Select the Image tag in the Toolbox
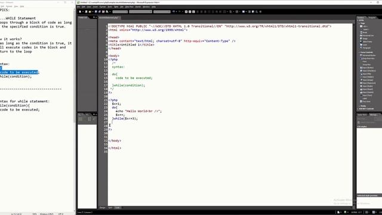Image resolution: width=382 pixels, height=215 pixels. point(365,38)
